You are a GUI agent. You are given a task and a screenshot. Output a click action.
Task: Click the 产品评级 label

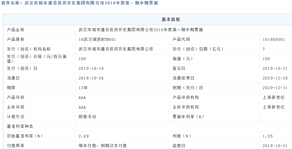(x=16, y=98)
